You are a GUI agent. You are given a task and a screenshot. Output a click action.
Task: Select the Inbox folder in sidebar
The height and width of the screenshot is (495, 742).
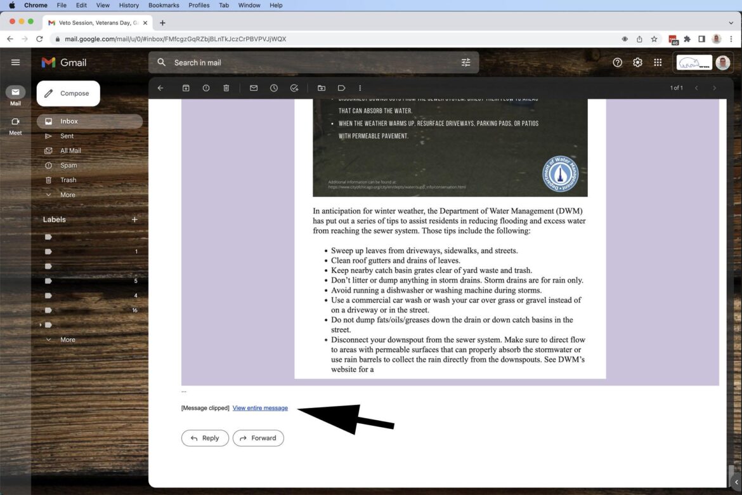(x=69, y=121)
